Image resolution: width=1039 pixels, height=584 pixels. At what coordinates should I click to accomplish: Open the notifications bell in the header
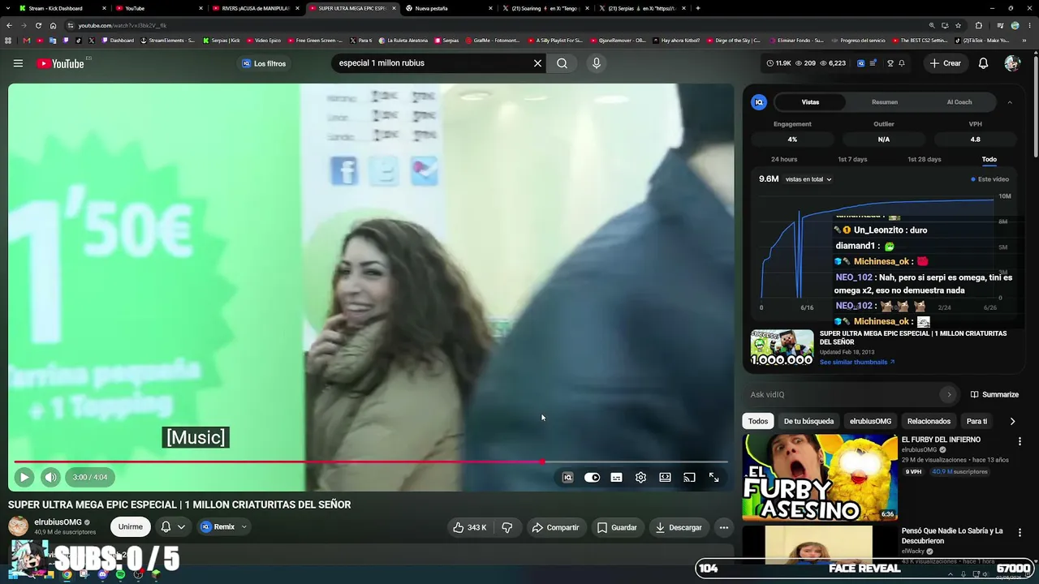click(983, 63)
